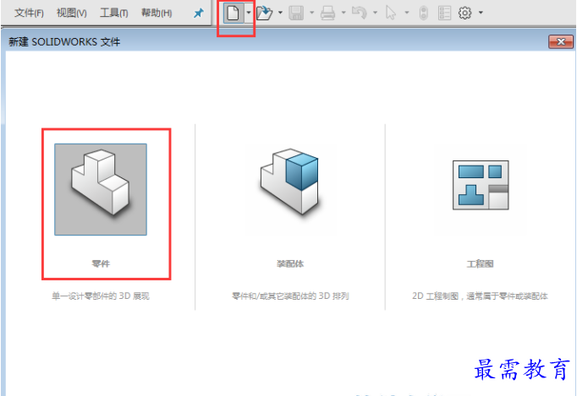Expand the Open file dropdown arrow
Viewport: 577px width, 396px height.
coord(280,13)
